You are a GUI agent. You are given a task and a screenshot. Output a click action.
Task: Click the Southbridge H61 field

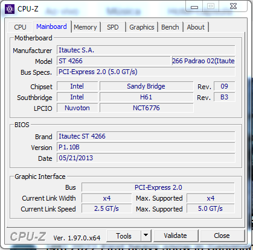click(146, 97)
